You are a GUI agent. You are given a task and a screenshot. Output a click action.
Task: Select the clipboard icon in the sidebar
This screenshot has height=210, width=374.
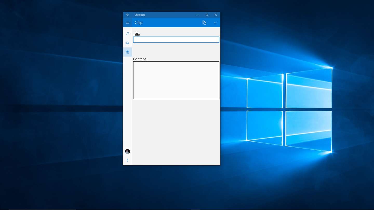click(x=128, y=52)
